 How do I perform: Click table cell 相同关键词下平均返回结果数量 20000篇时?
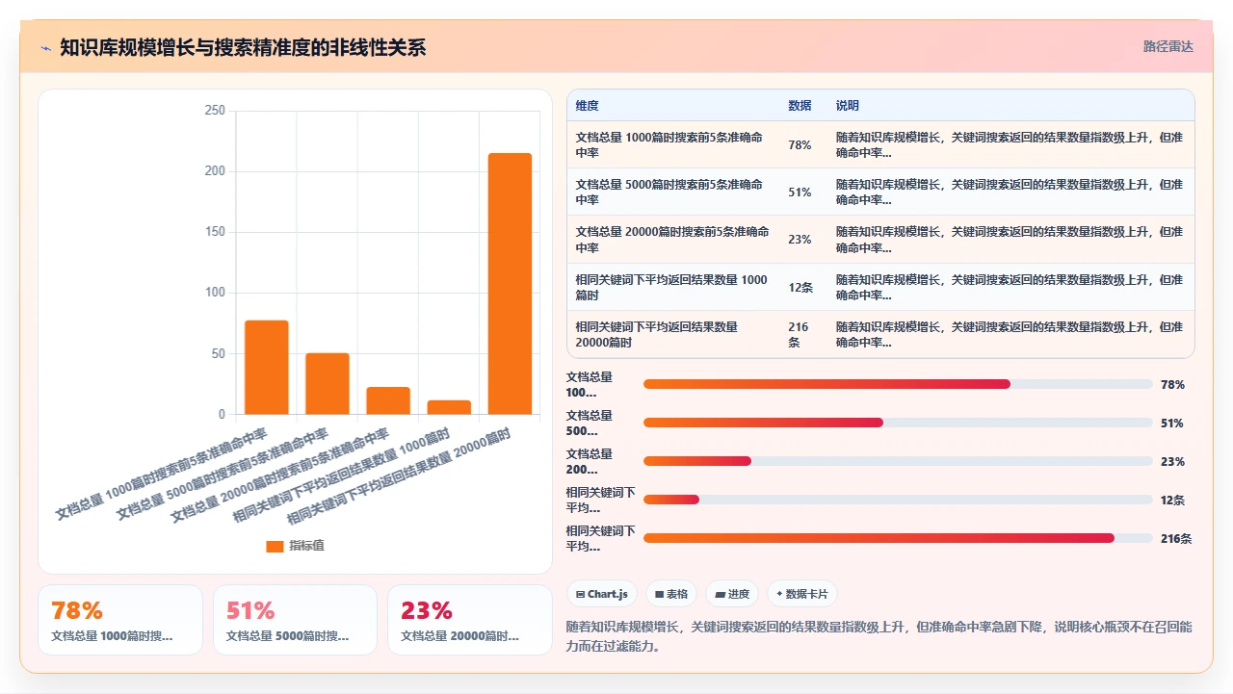coord(672,335)
